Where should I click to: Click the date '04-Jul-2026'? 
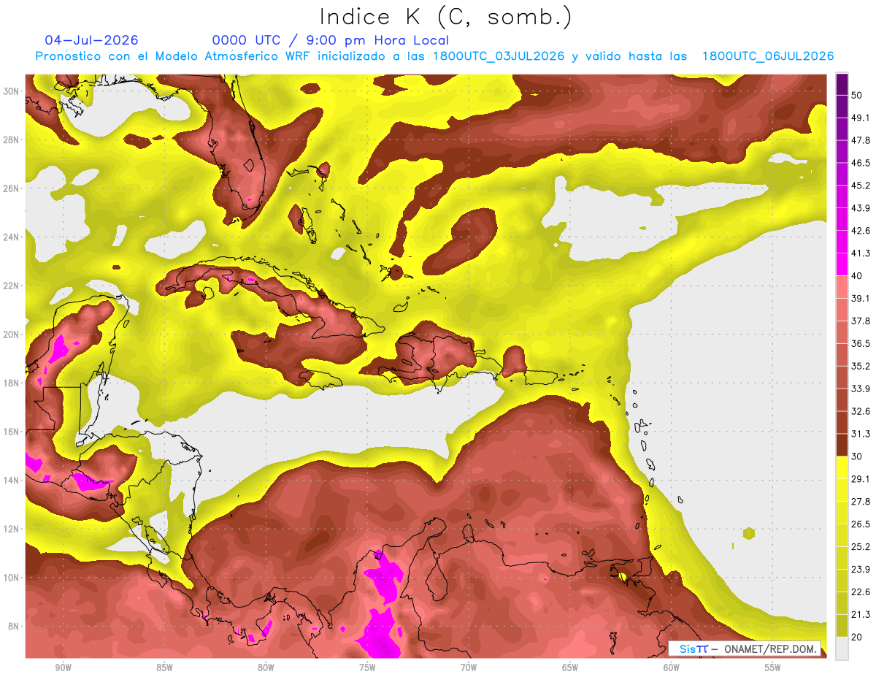(91, 40)
